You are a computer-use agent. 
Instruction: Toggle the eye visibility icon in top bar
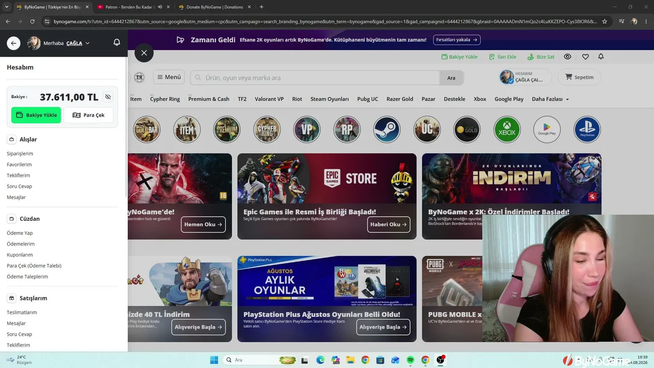pyautogui.click(x=568, y=57)
